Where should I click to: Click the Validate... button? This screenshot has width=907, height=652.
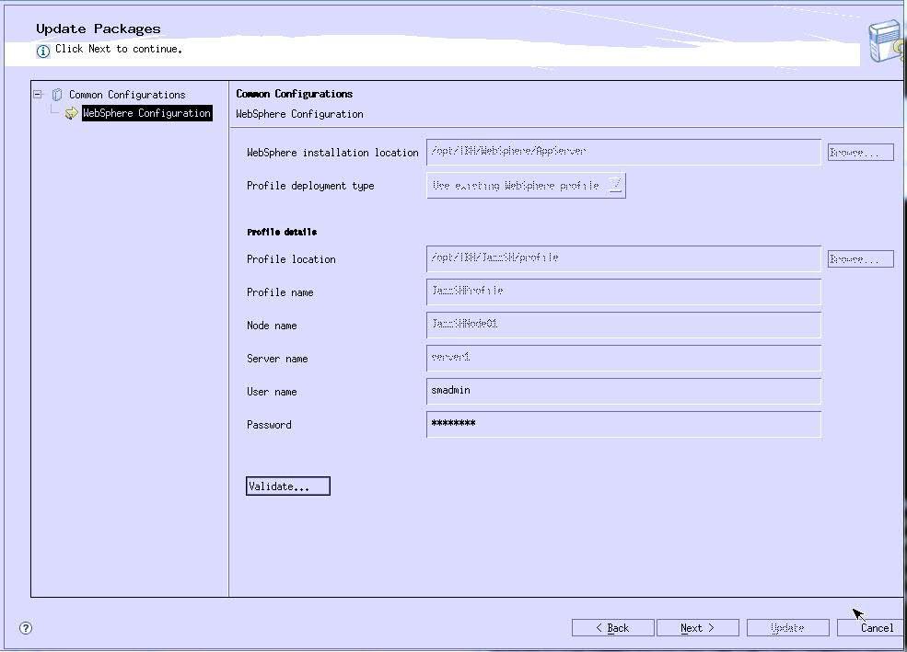(288, 486)
